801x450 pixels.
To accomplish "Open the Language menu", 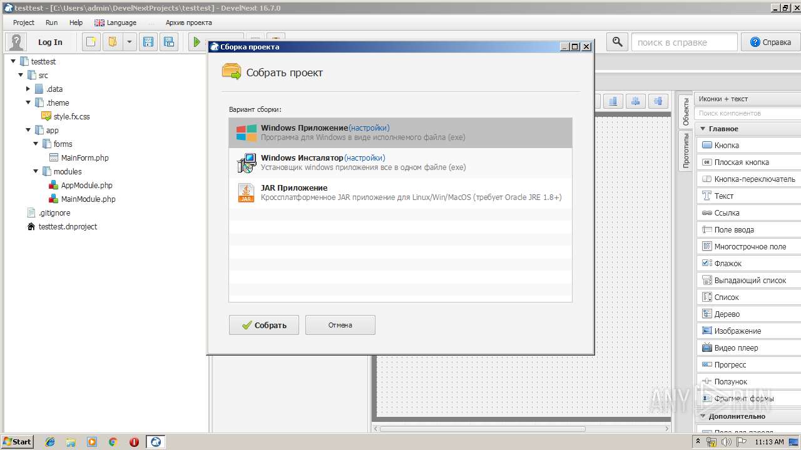I will pos(115,22).
